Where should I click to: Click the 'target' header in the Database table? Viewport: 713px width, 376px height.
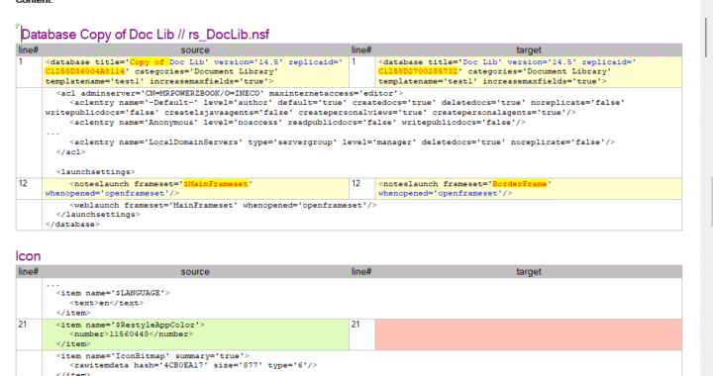(529, 49)
